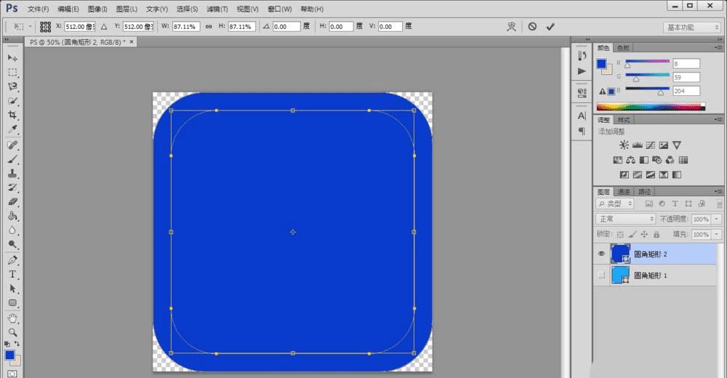Select the Polygonal Lasso tool

12,87
